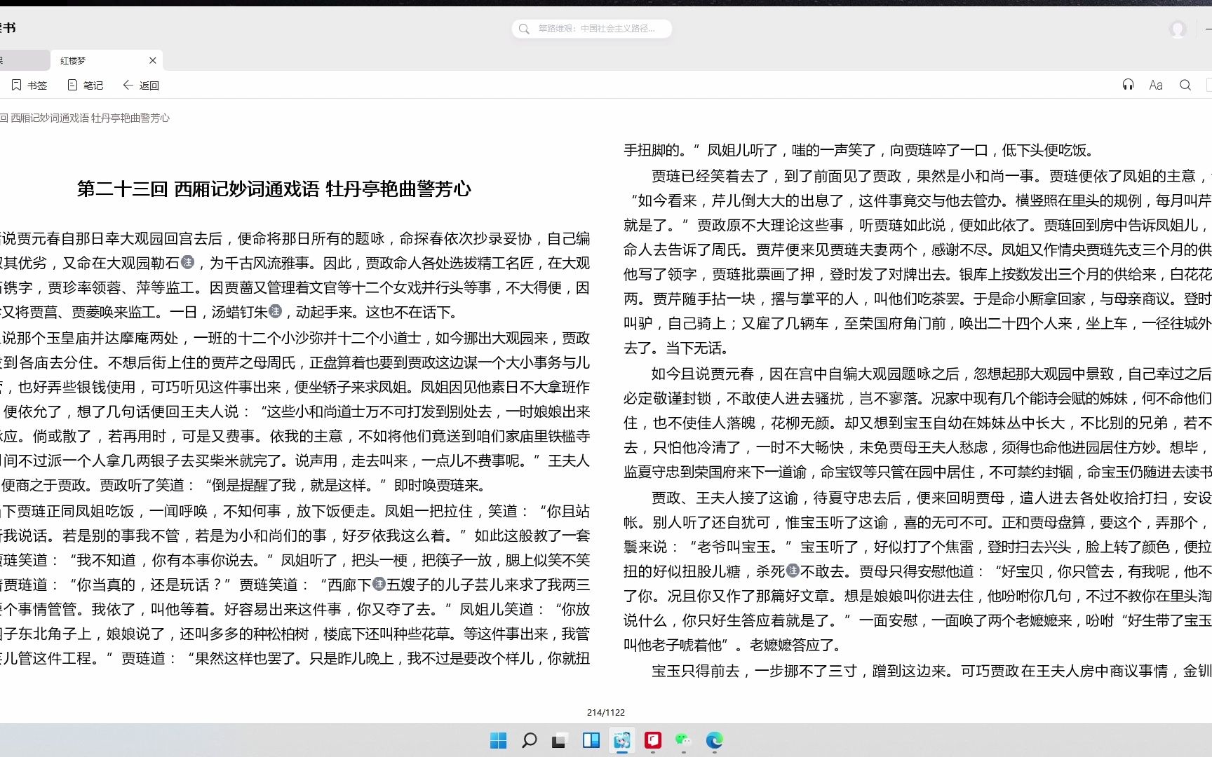Open the annotation marker after 西廊下
The height and width of the screenshot is (757, 1212).
coord(379,583)
